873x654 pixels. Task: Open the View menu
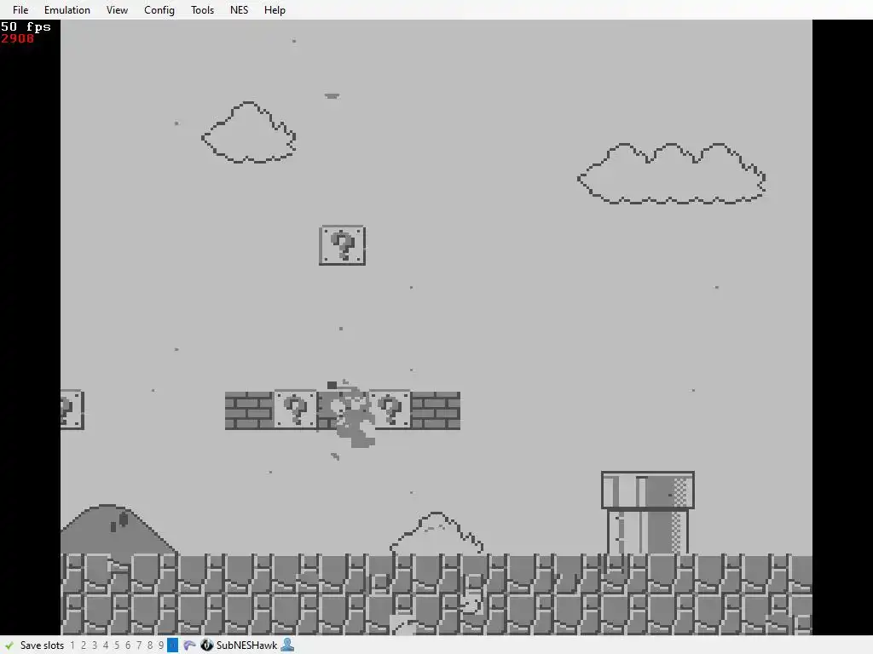(117, 10)
